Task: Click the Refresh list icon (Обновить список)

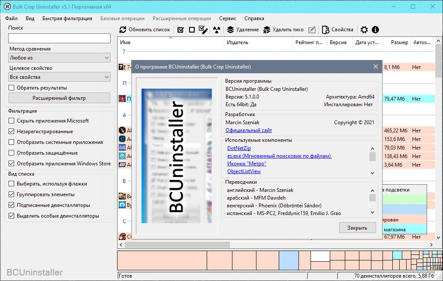Action: [123, 30]
